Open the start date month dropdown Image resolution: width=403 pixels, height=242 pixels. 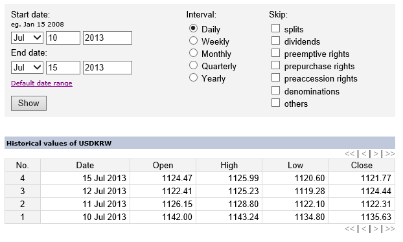click(27, 38)
